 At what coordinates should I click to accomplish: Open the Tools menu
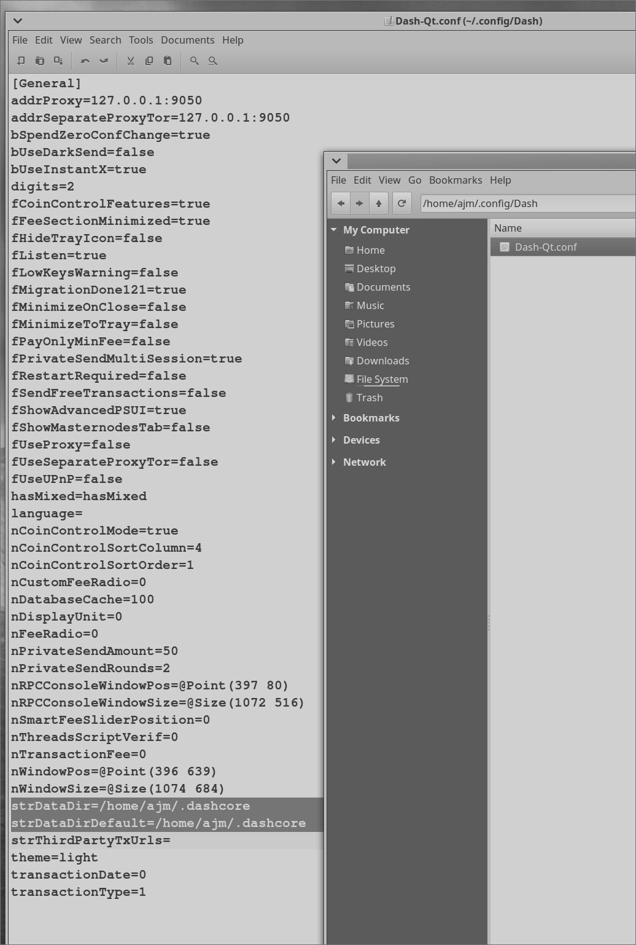click(x=141, y=40)
